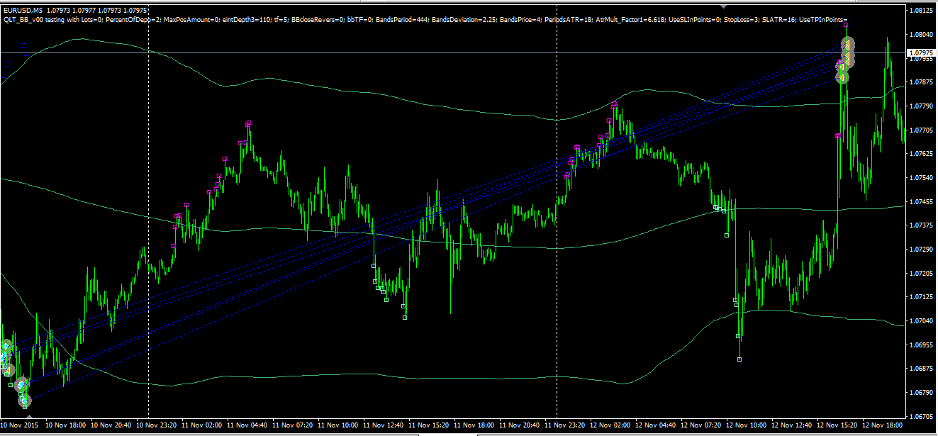This screenshot has width=938, height=436.
Task: Select the lowest orange arrow near 1.07875
Action: pyautogui.click(x=842, y=77)
